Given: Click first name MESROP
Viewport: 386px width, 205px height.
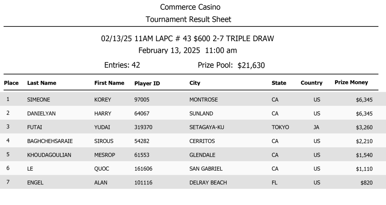Looking at the screenshot, I should click(105, 155).
